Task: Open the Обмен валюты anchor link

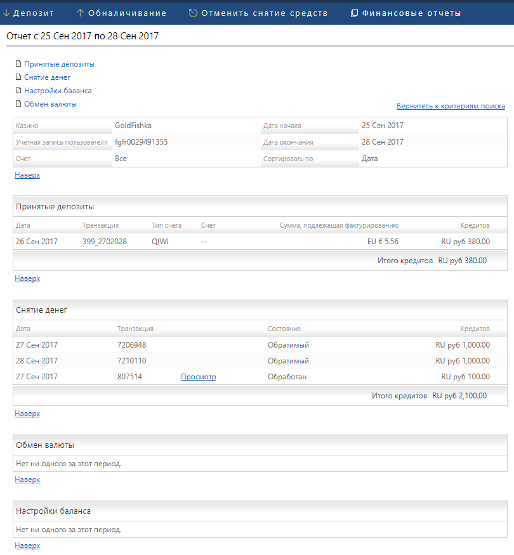Action: pyautogui.click(x=50, y=104)
